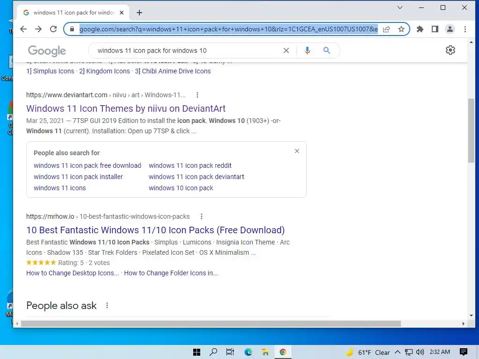The width and height of the screenshot is (479, 359).
Task: Open the Chrome extensions puzzle menu
Action: tap(420, 29)
